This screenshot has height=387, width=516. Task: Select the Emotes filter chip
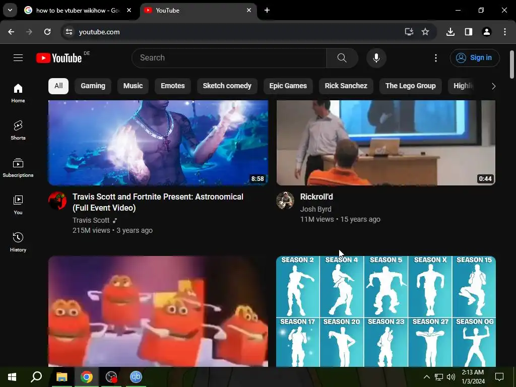[173, 86]
